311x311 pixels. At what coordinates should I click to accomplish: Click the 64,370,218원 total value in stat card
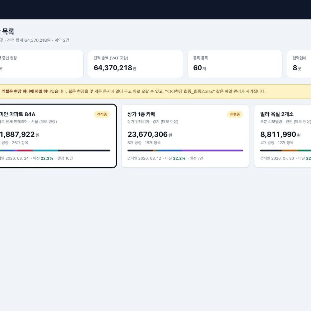(x=115, y=68)
